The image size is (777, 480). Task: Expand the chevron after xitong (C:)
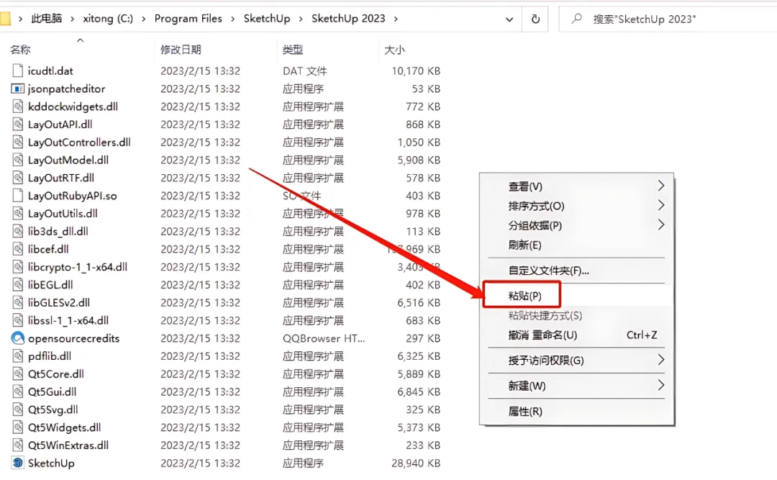tap(144, 19)
